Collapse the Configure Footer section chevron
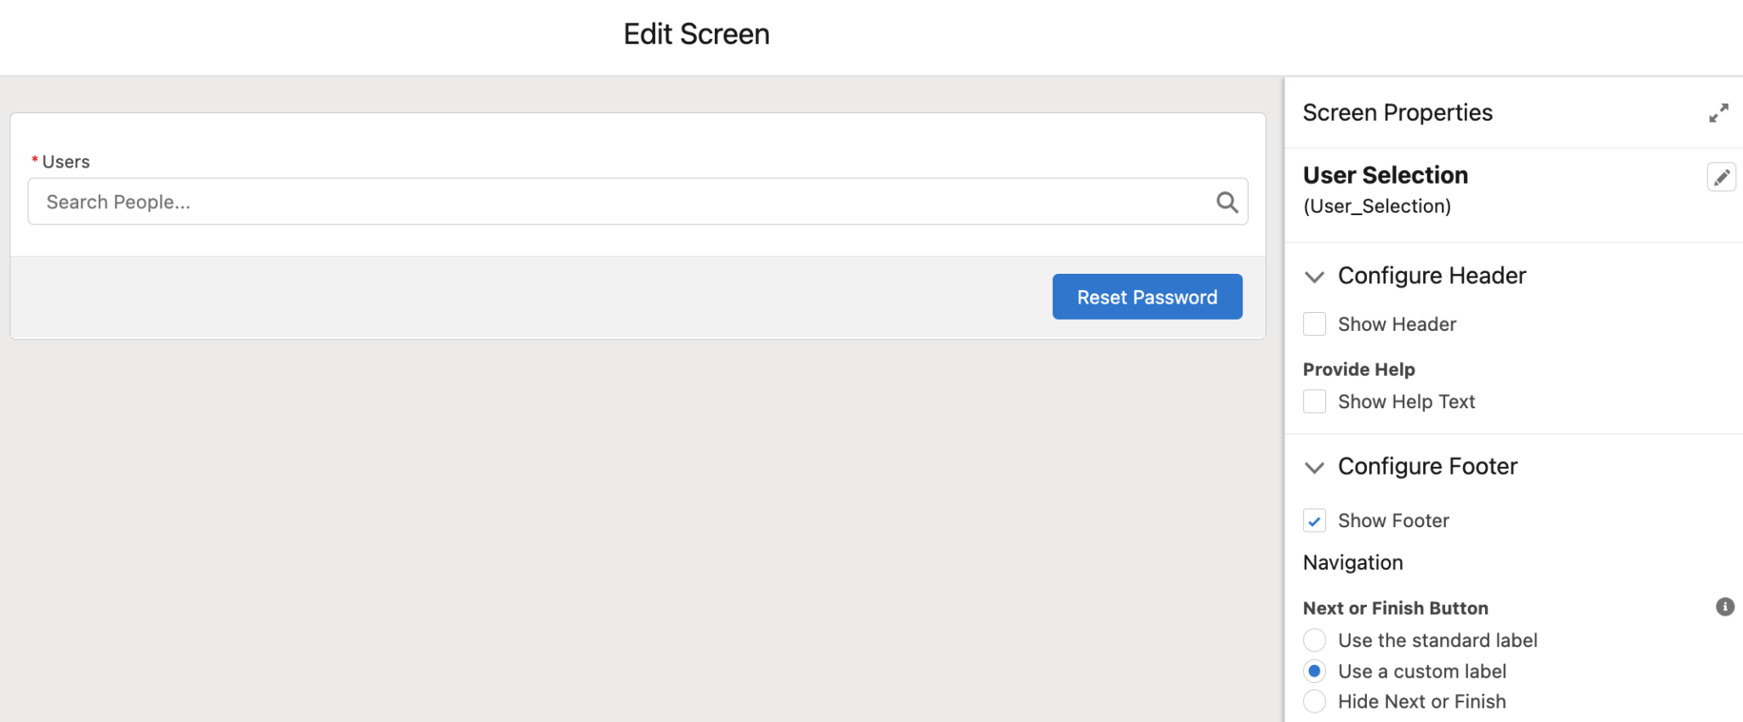 1314,467
